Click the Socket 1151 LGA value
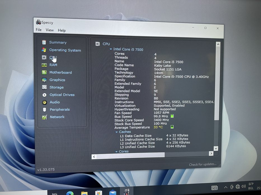 168,69
